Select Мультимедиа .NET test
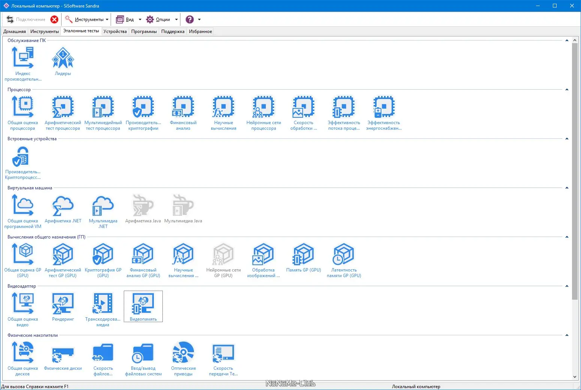This screenshot has height=390, width=581. coord(103,211)
